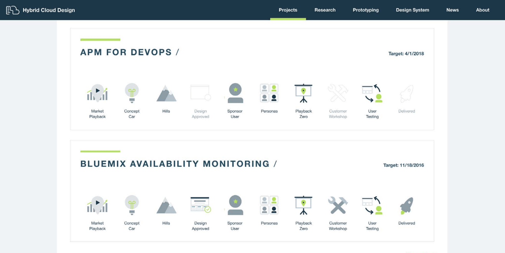
Task: Open the Research section
Action: [x=325, y=10]
